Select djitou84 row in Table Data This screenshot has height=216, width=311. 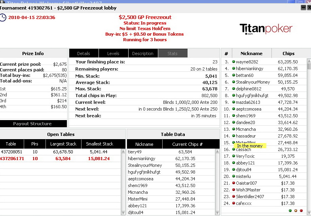coord(171,212)
